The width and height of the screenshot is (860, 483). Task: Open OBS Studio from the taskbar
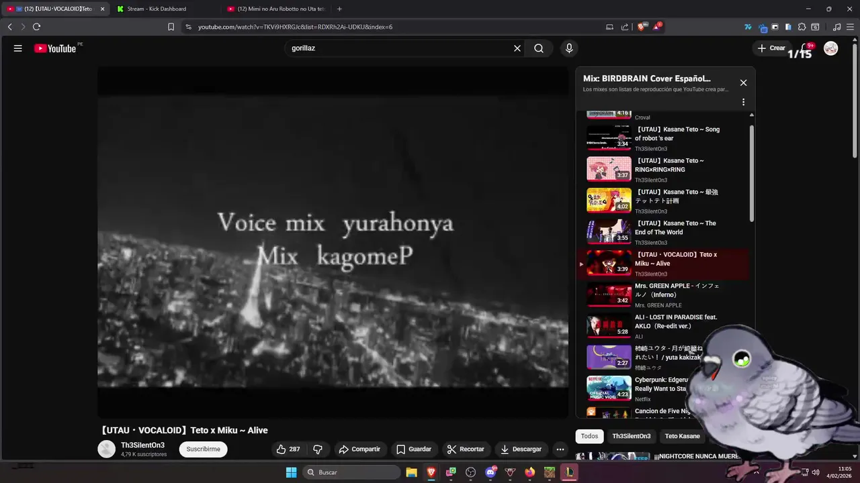click(470, 472)
